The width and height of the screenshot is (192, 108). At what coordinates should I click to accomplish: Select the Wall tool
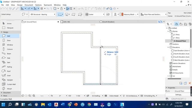(10, 36)
